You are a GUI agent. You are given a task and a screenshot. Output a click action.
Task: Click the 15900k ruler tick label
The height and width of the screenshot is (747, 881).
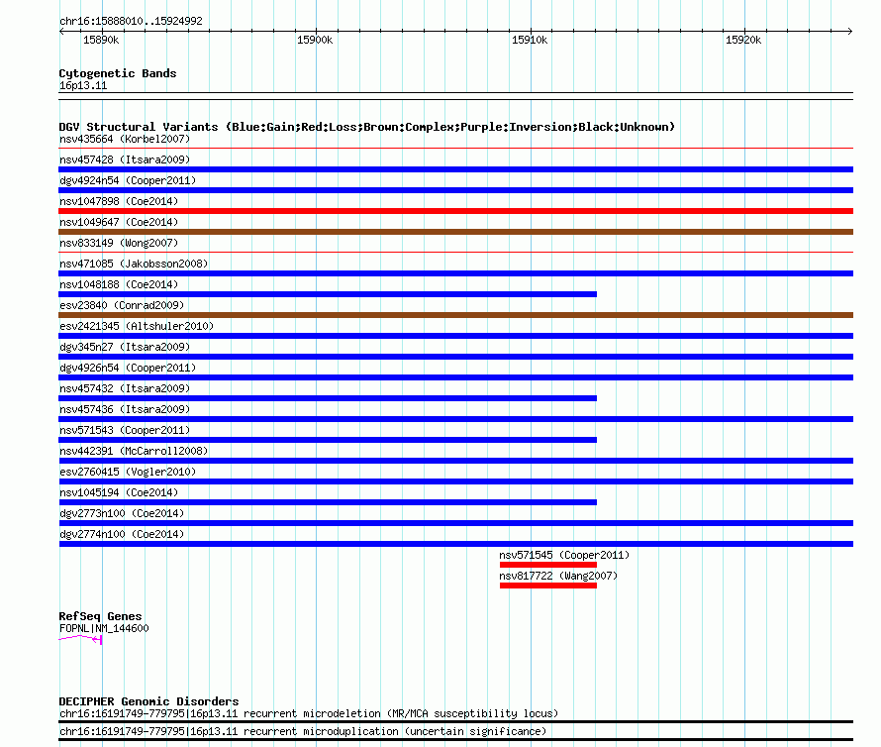coord(315,40)
